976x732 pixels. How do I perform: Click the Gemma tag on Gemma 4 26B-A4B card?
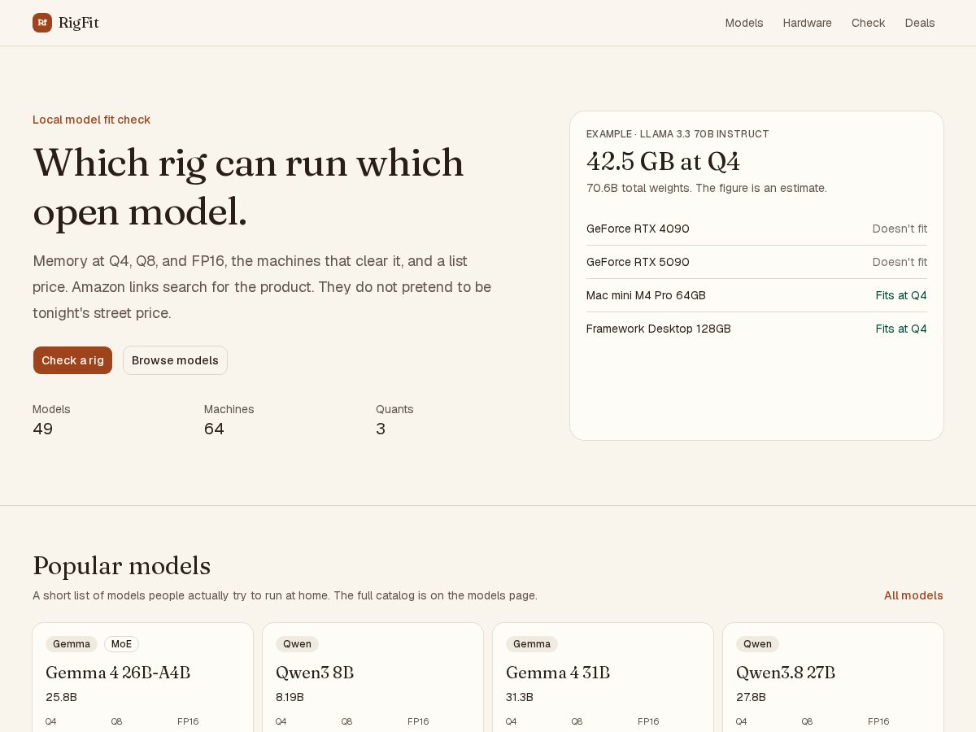[72, 644]
